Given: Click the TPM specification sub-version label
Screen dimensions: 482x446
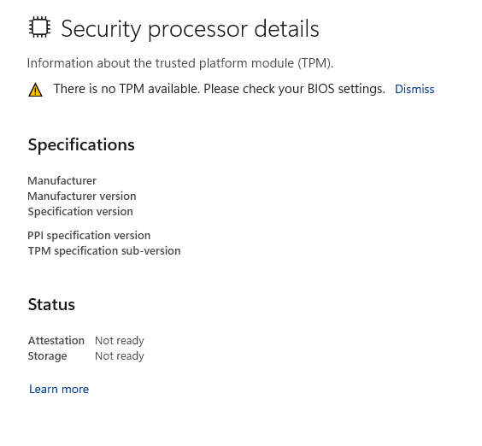Looking at the screenshot, I should pyautogui.click(x=104, y=251).
